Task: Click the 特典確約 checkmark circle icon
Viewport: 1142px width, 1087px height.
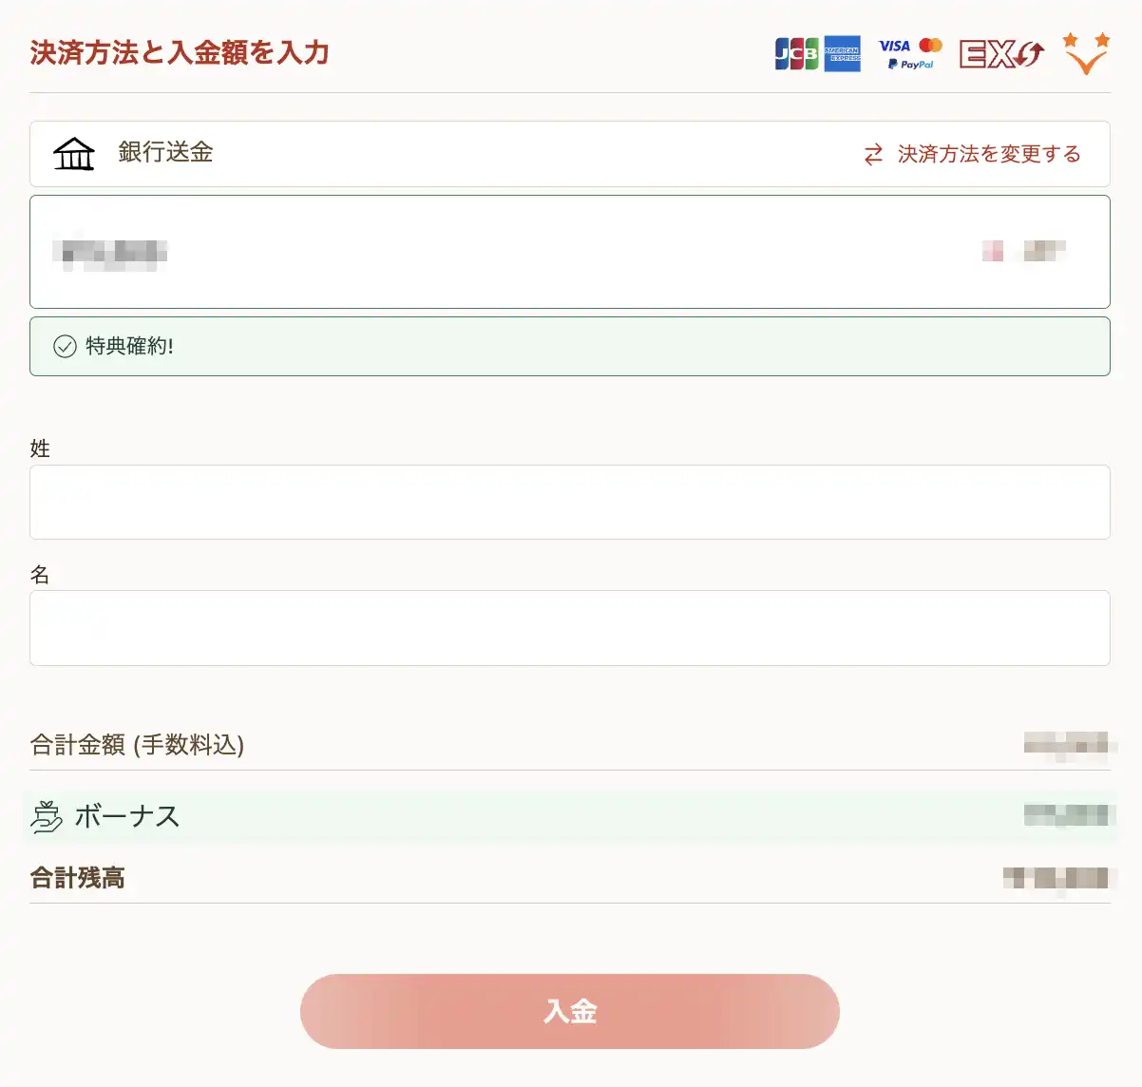Action: tap(65, 346)
